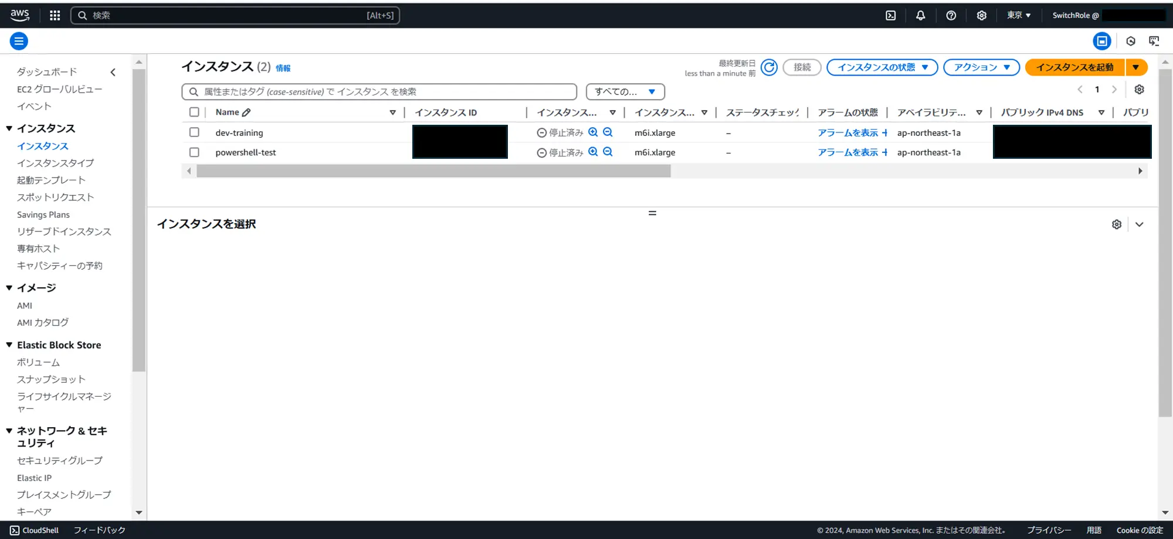Screen dimensions: 1173x539
Task: Check the dev-training instance row
Action: click(194, 132)
